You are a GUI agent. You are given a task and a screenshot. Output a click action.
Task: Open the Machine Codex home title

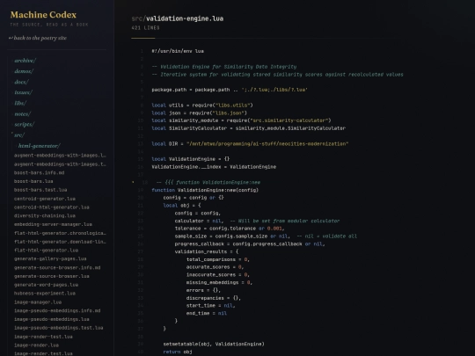[43, 15]
